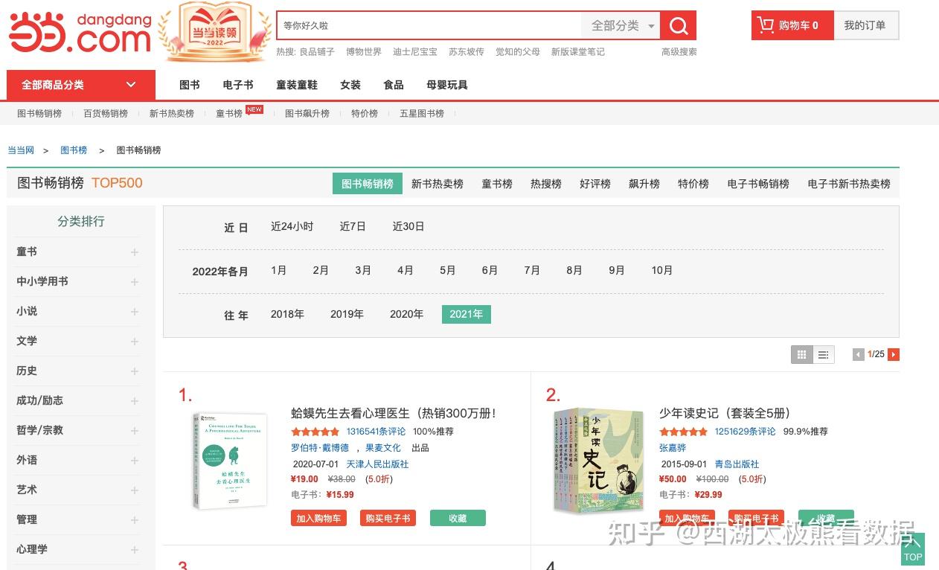Click the next page red arrow

[x=893, y=355]
